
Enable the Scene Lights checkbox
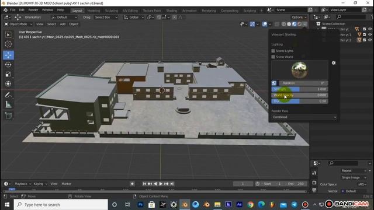tap(273, 51)
